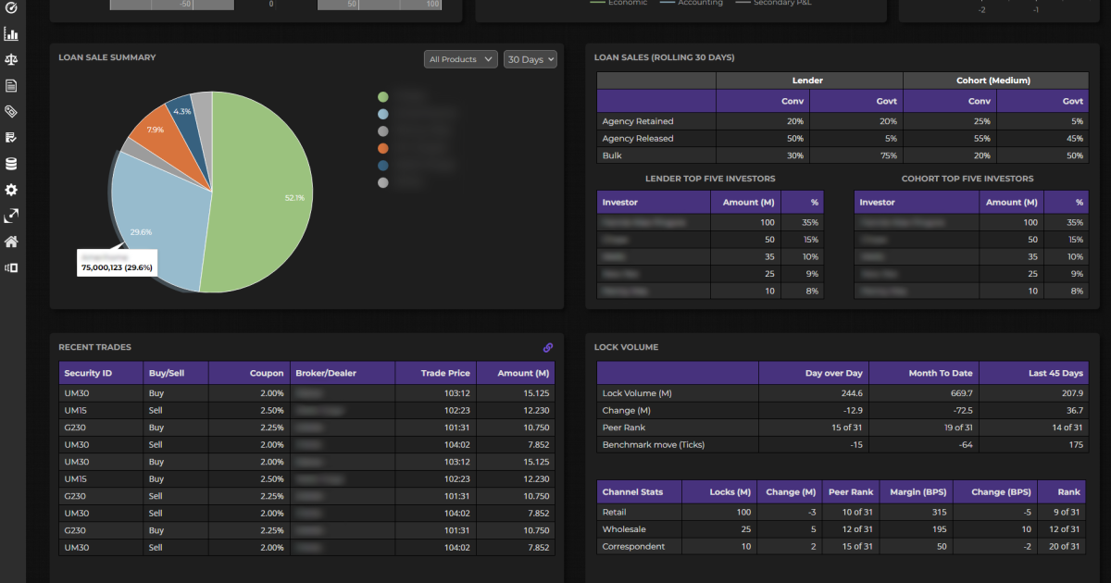Expand the 30 Days period dropdown
1111x583 pixels.
coord(531,59)
